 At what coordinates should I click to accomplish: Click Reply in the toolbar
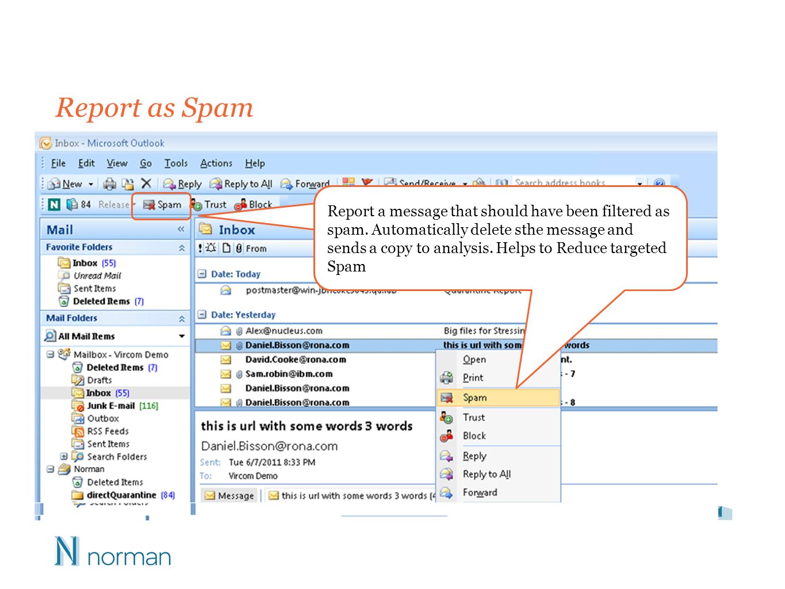[x=182, y=184]
